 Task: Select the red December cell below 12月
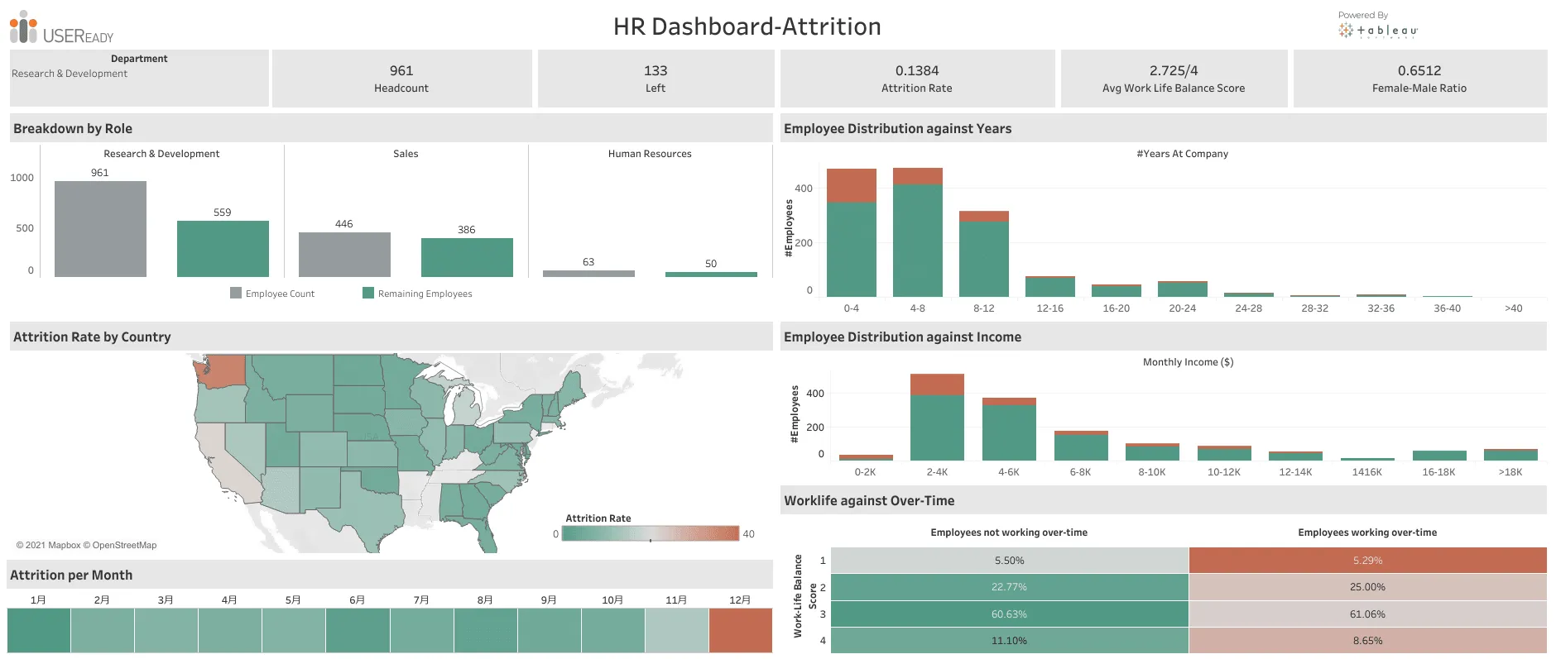(741, 630)
